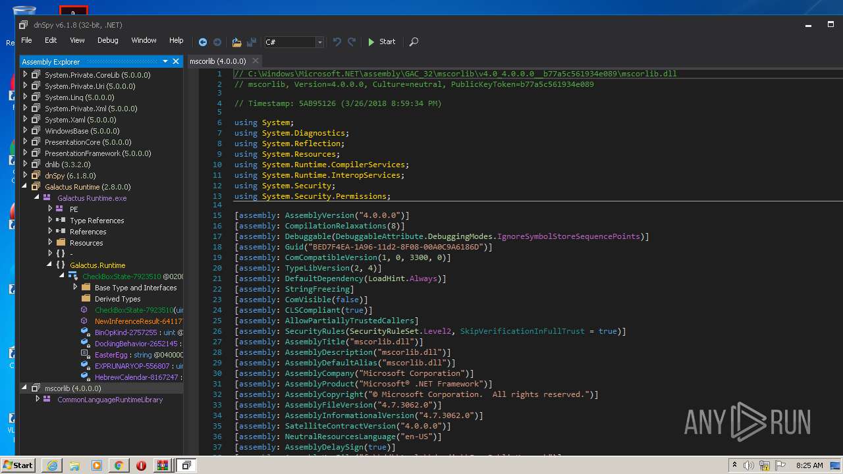The width and height of the screenshot is (843, 474).
Task: Click the green Start debugging button
Action: [381, 41]
